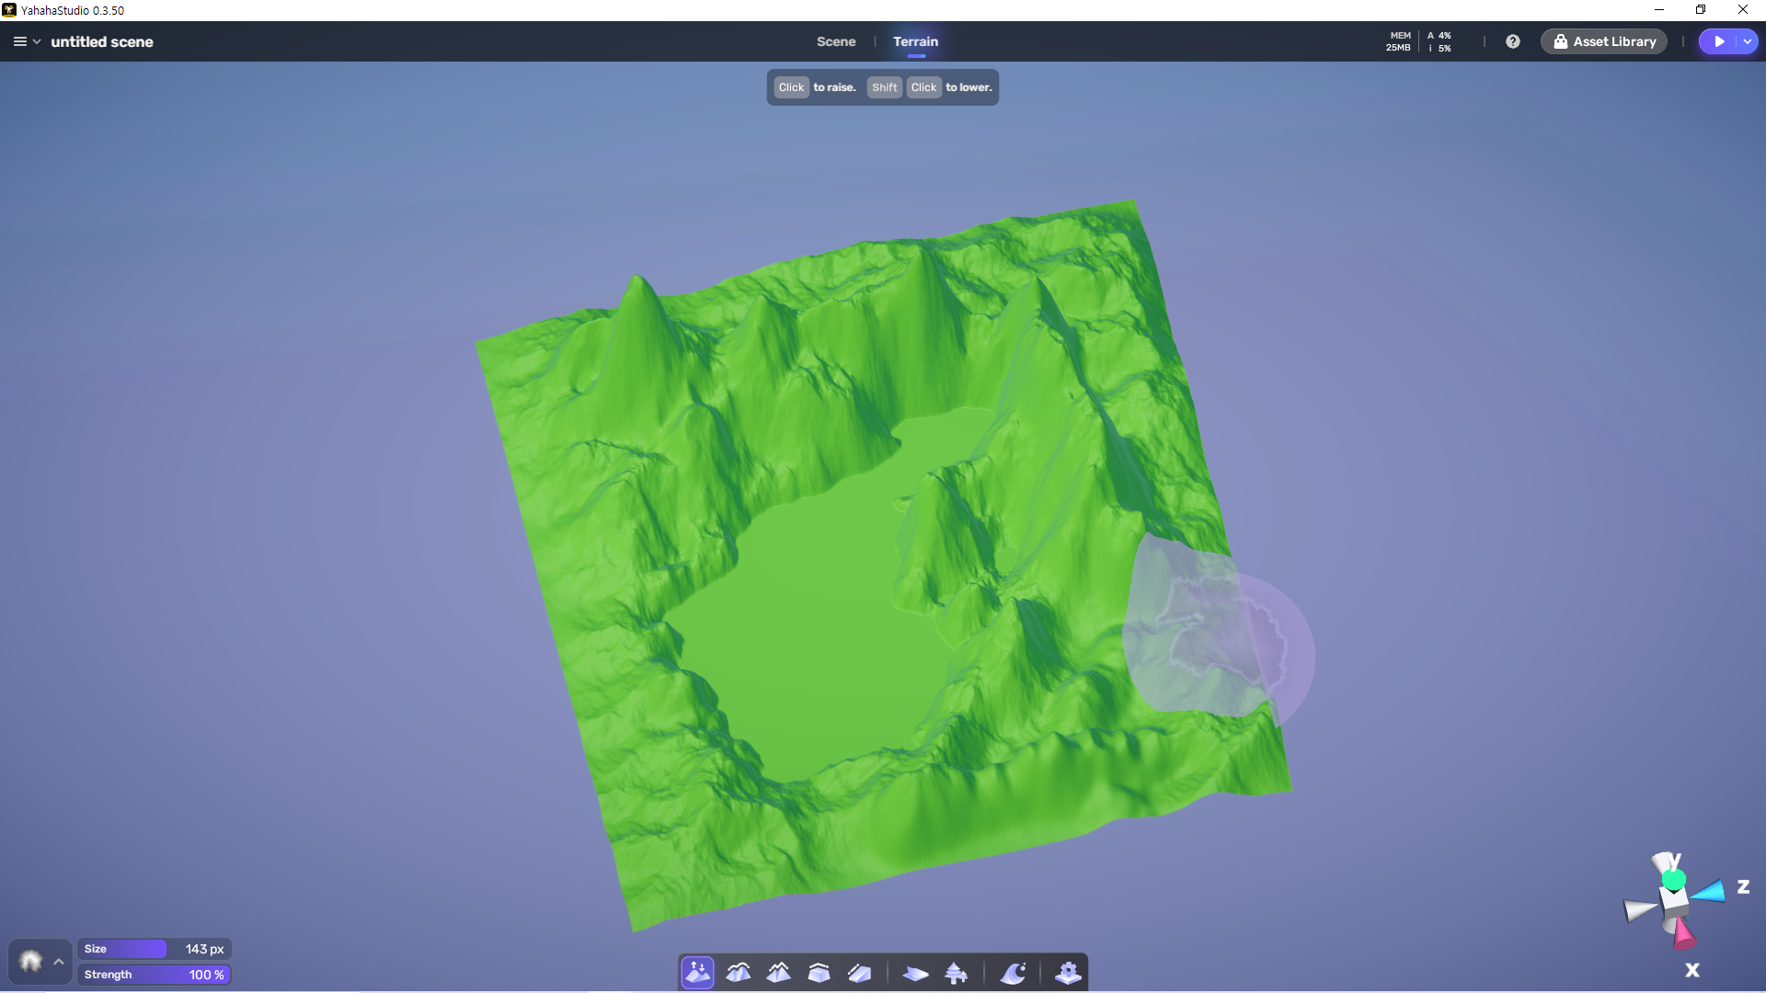1766x993 pixels.
Task: Click the green Y axis on gizmo
Action: point(1674,880)
